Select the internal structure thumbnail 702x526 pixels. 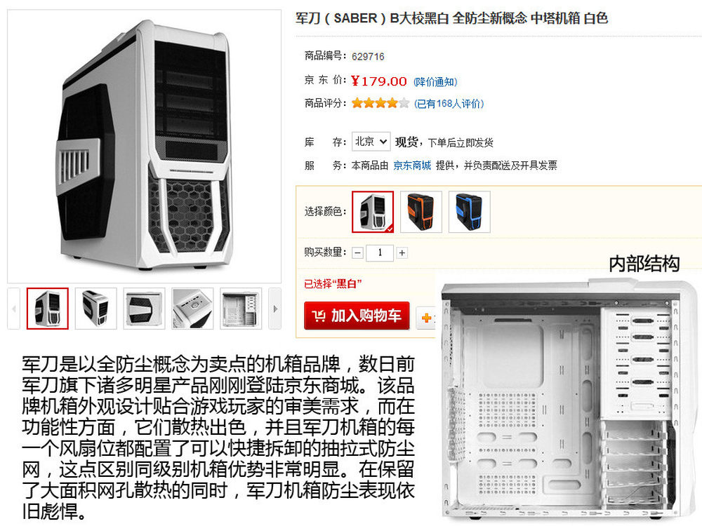241,309
